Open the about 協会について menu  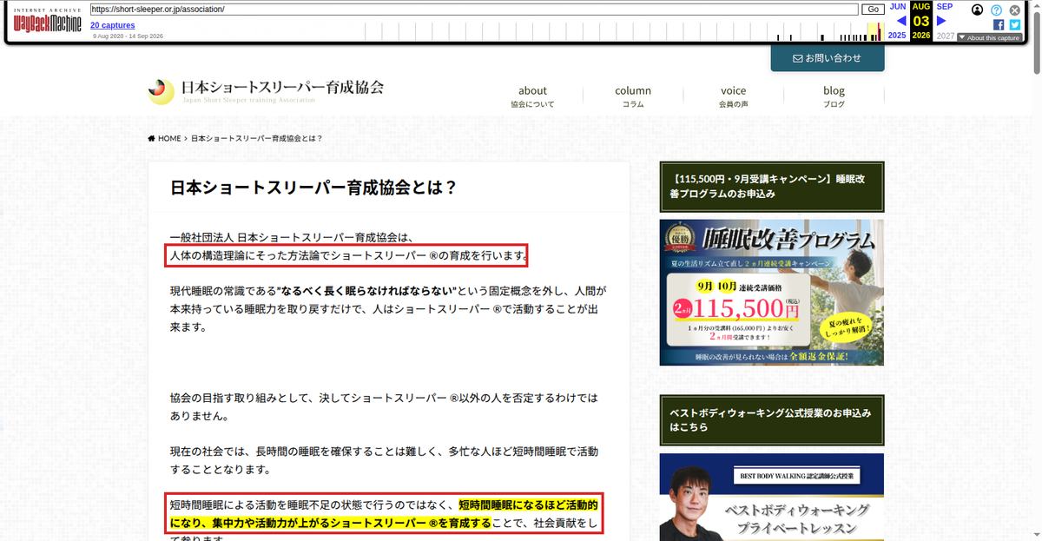(x=532, y=96)
